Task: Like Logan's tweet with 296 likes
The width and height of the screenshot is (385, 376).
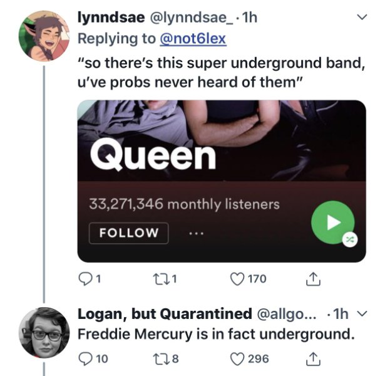Action: (x=238, y=358)
